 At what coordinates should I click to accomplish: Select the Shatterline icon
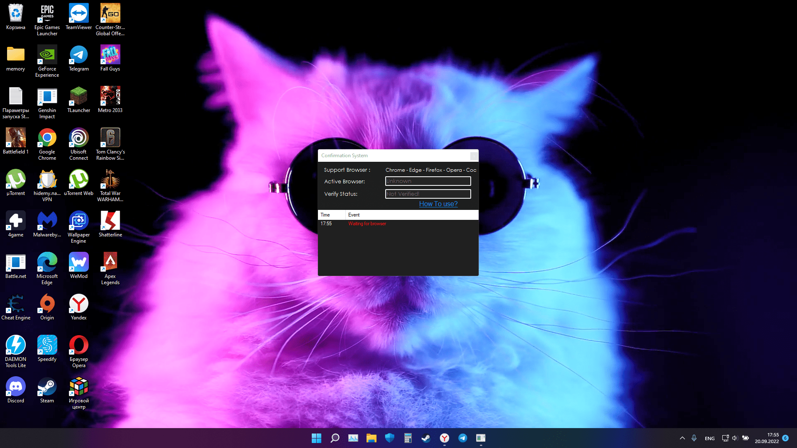pyautogui.click(x=110, y=224)
